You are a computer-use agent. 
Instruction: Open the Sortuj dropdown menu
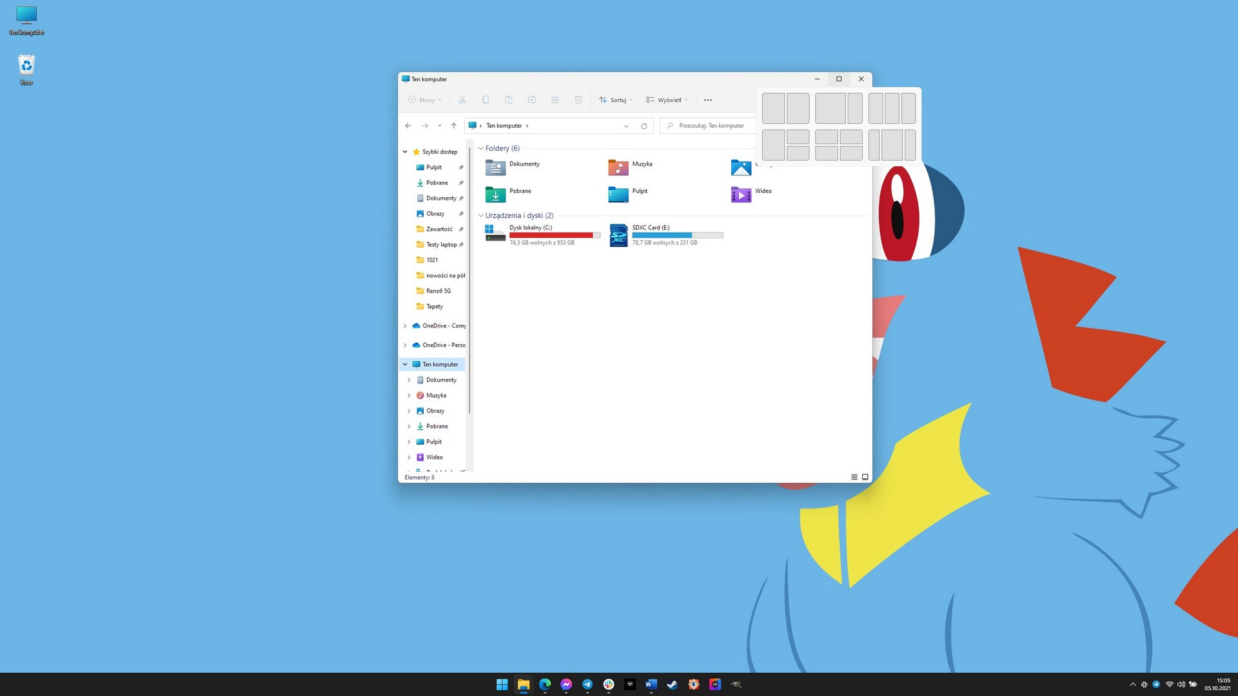[x=616, y=100]
